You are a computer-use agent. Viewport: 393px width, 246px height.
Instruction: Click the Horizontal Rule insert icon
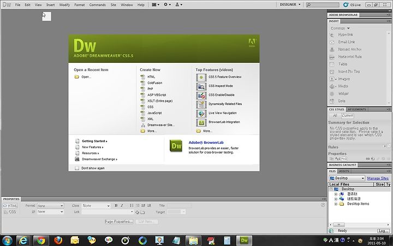point(332,57)
